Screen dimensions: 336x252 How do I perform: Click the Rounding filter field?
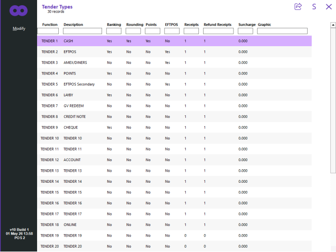[133, 31]
